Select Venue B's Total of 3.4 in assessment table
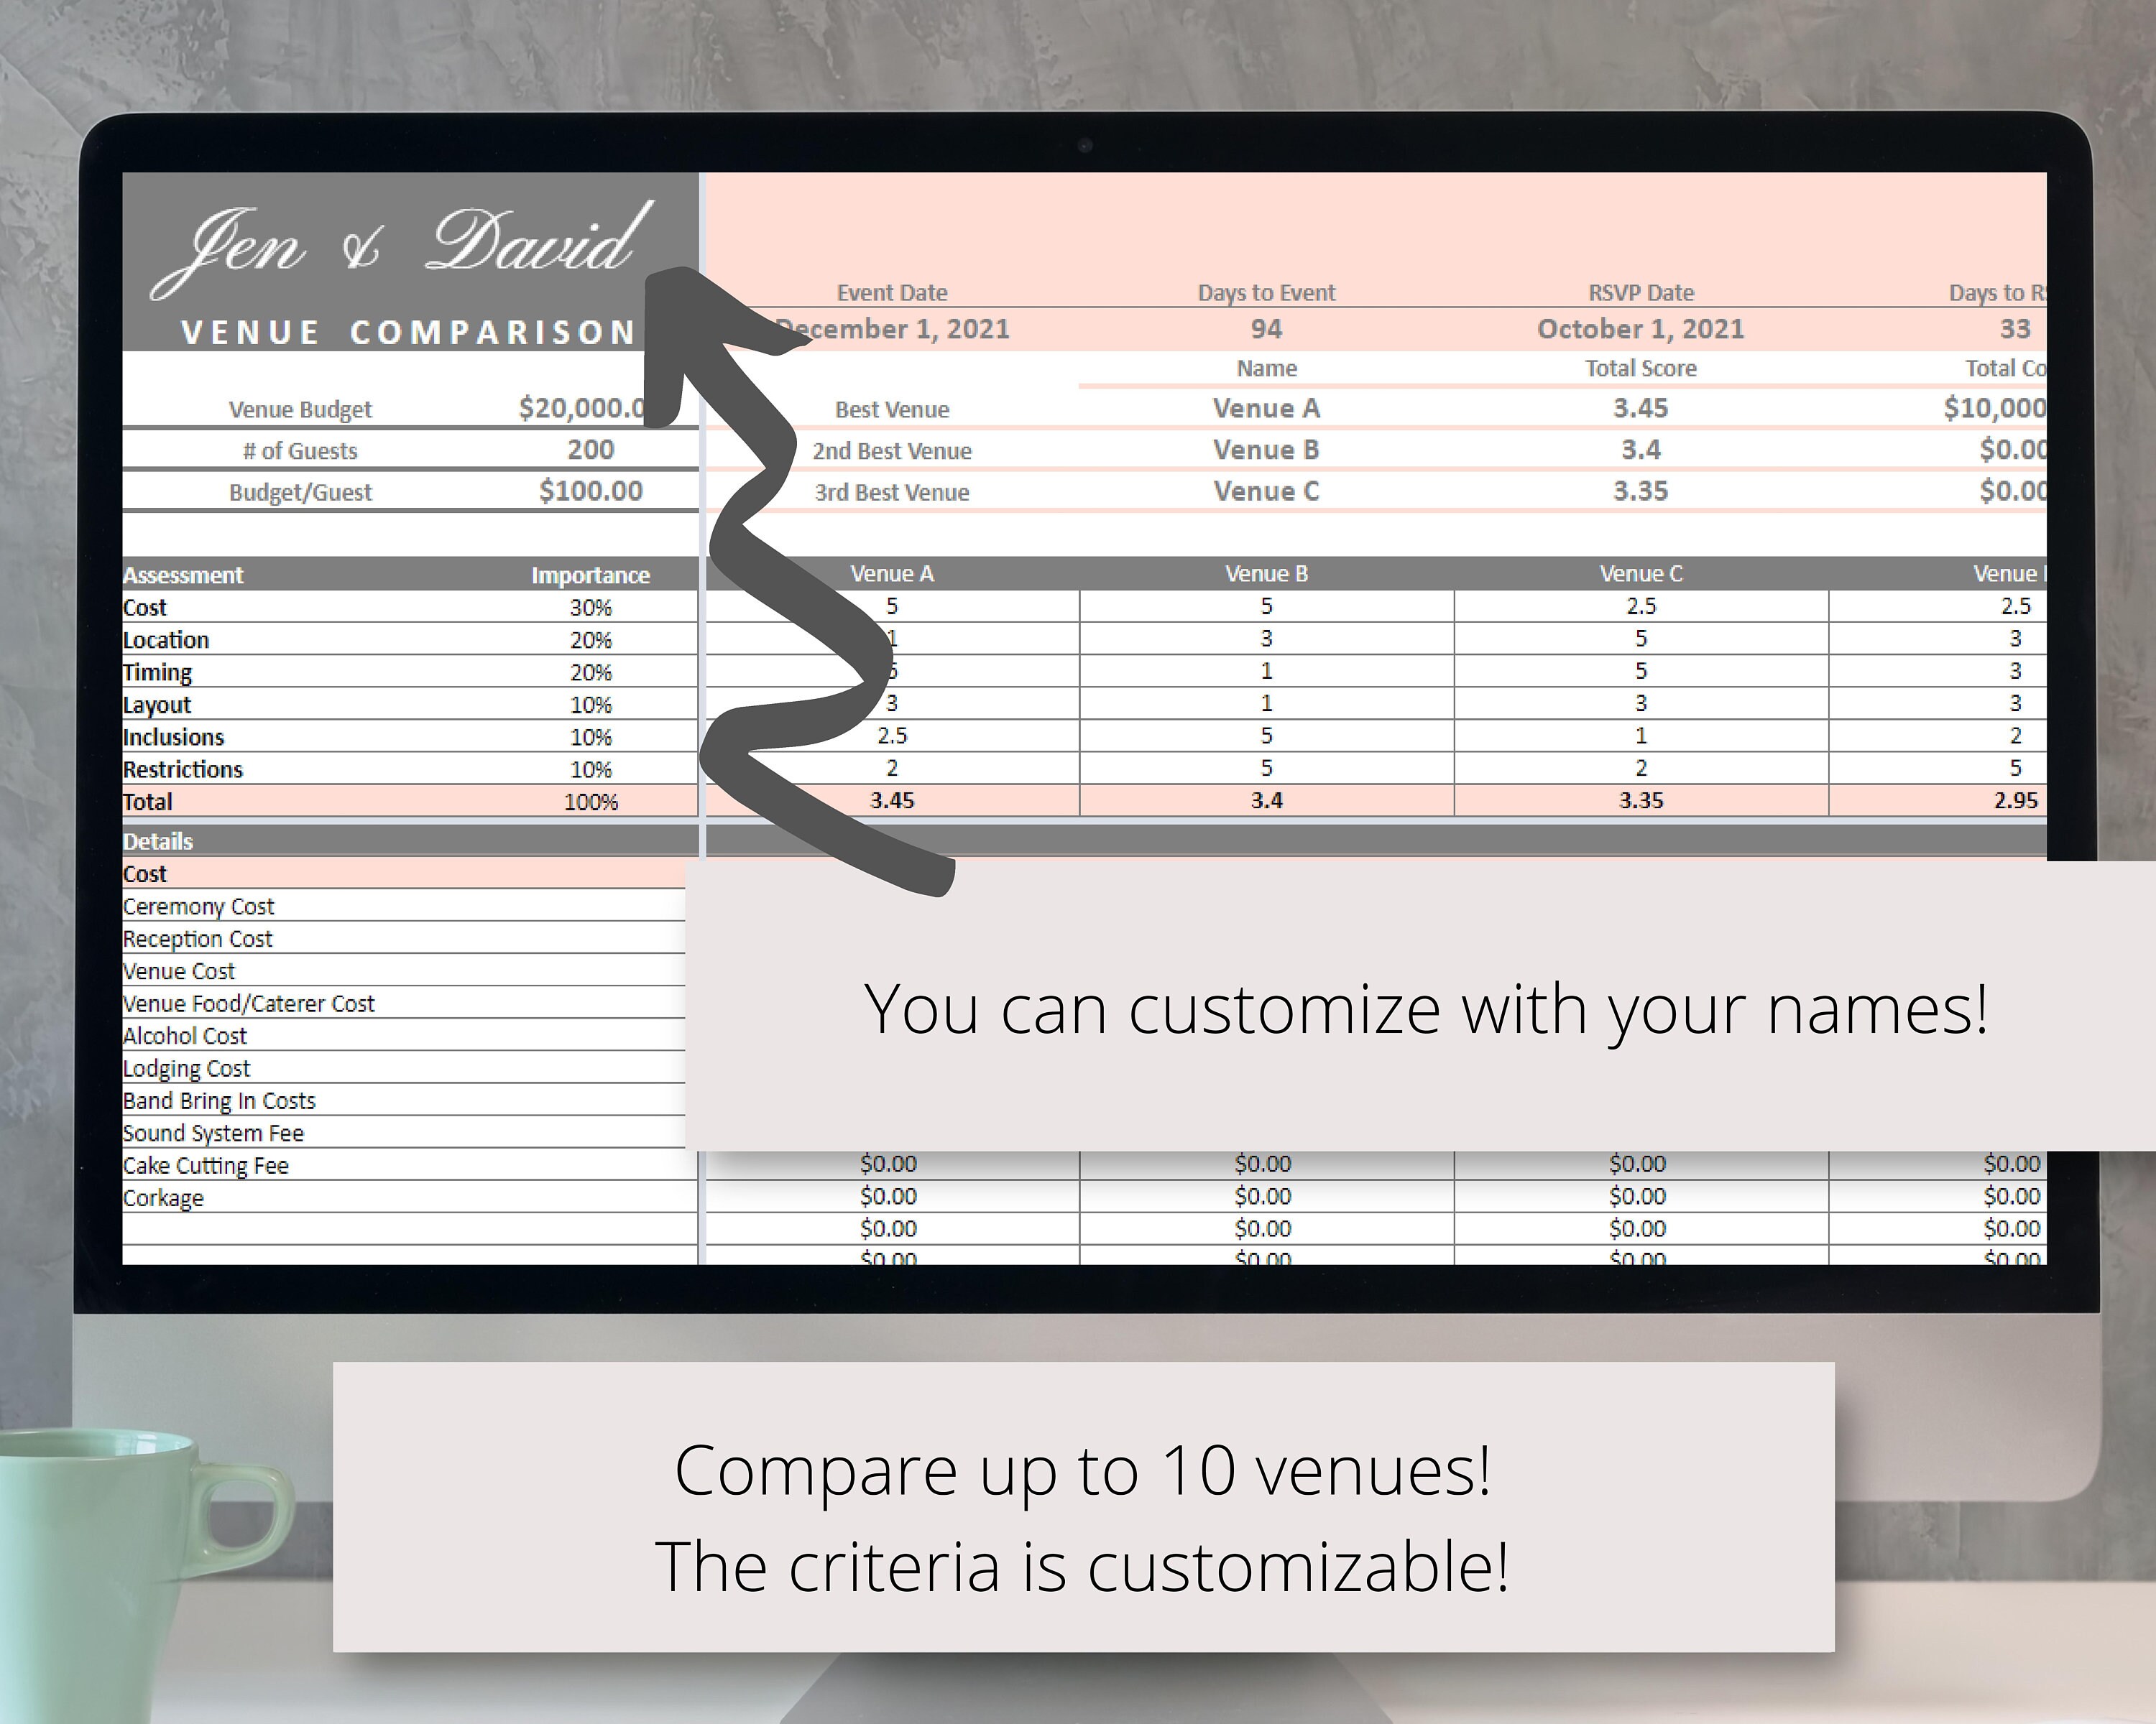Viewport: 2156px width, 1724px height. click(1267, 800)
